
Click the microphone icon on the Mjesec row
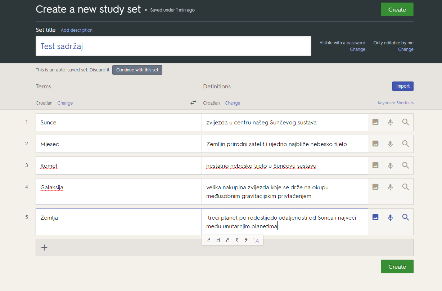pos(390,144)
